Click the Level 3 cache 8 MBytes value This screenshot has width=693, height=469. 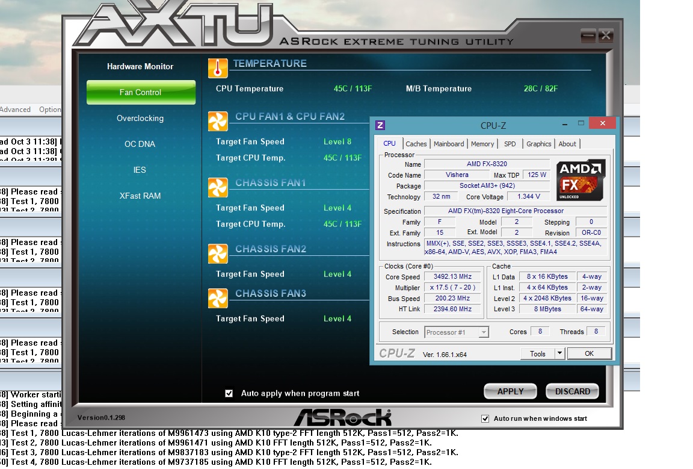click(x=547, y=309)
